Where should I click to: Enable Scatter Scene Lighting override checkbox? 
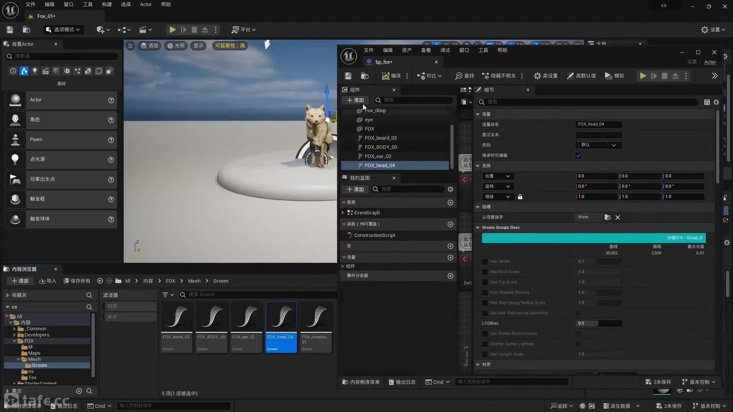[485, 344]
